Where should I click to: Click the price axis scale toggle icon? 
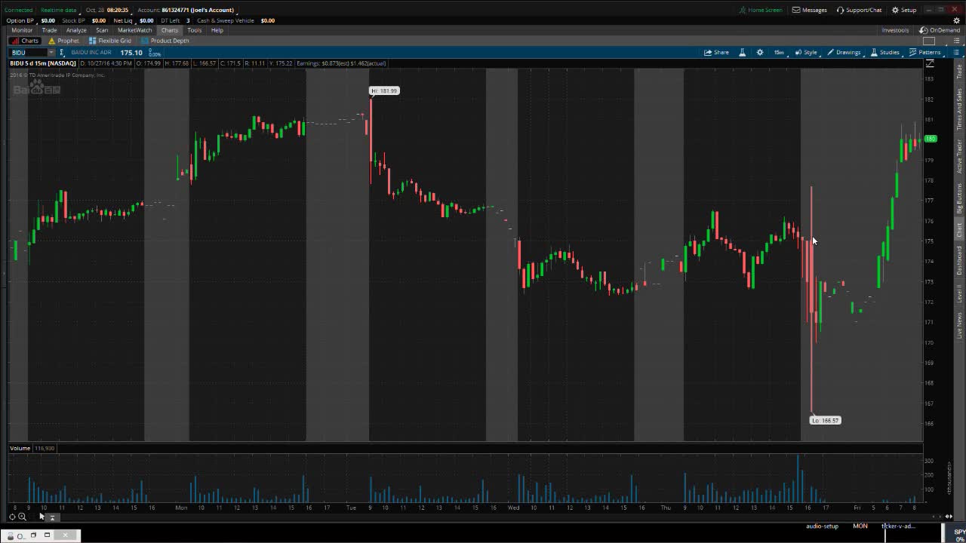(930, 63)
